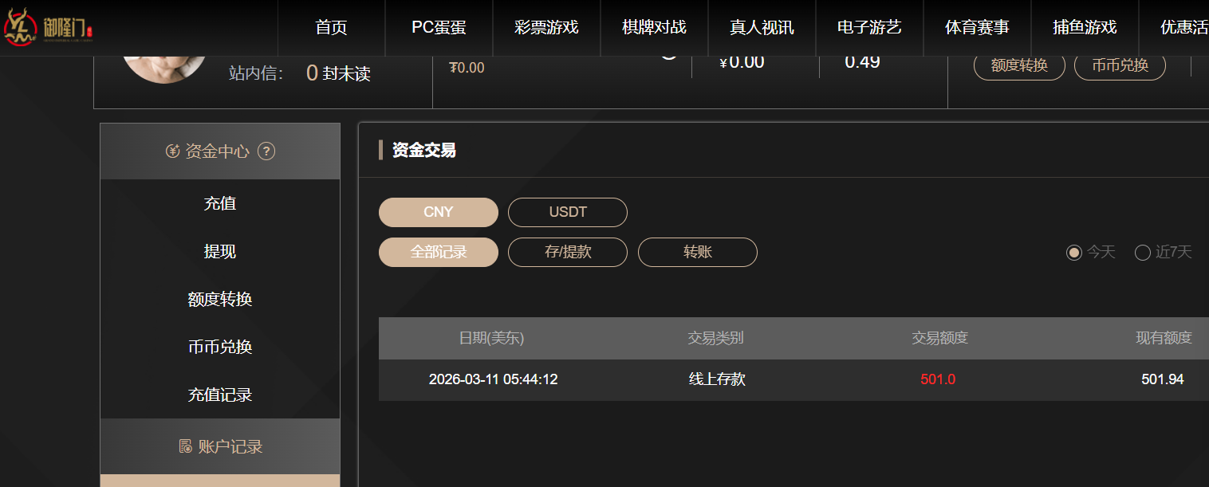Show 全部记录 transaction records
This screenshot has width=1209, height=487.
point(438,252)
